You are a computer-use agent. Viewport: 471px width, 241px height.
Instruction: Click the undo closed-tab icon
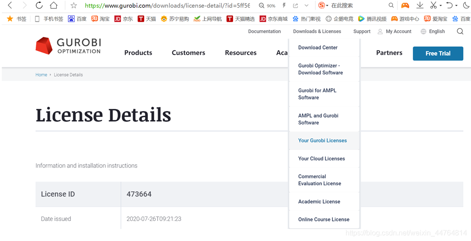(450, 5)
